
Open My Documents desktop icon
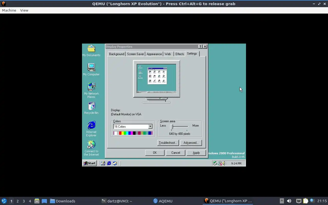(91, 51)
